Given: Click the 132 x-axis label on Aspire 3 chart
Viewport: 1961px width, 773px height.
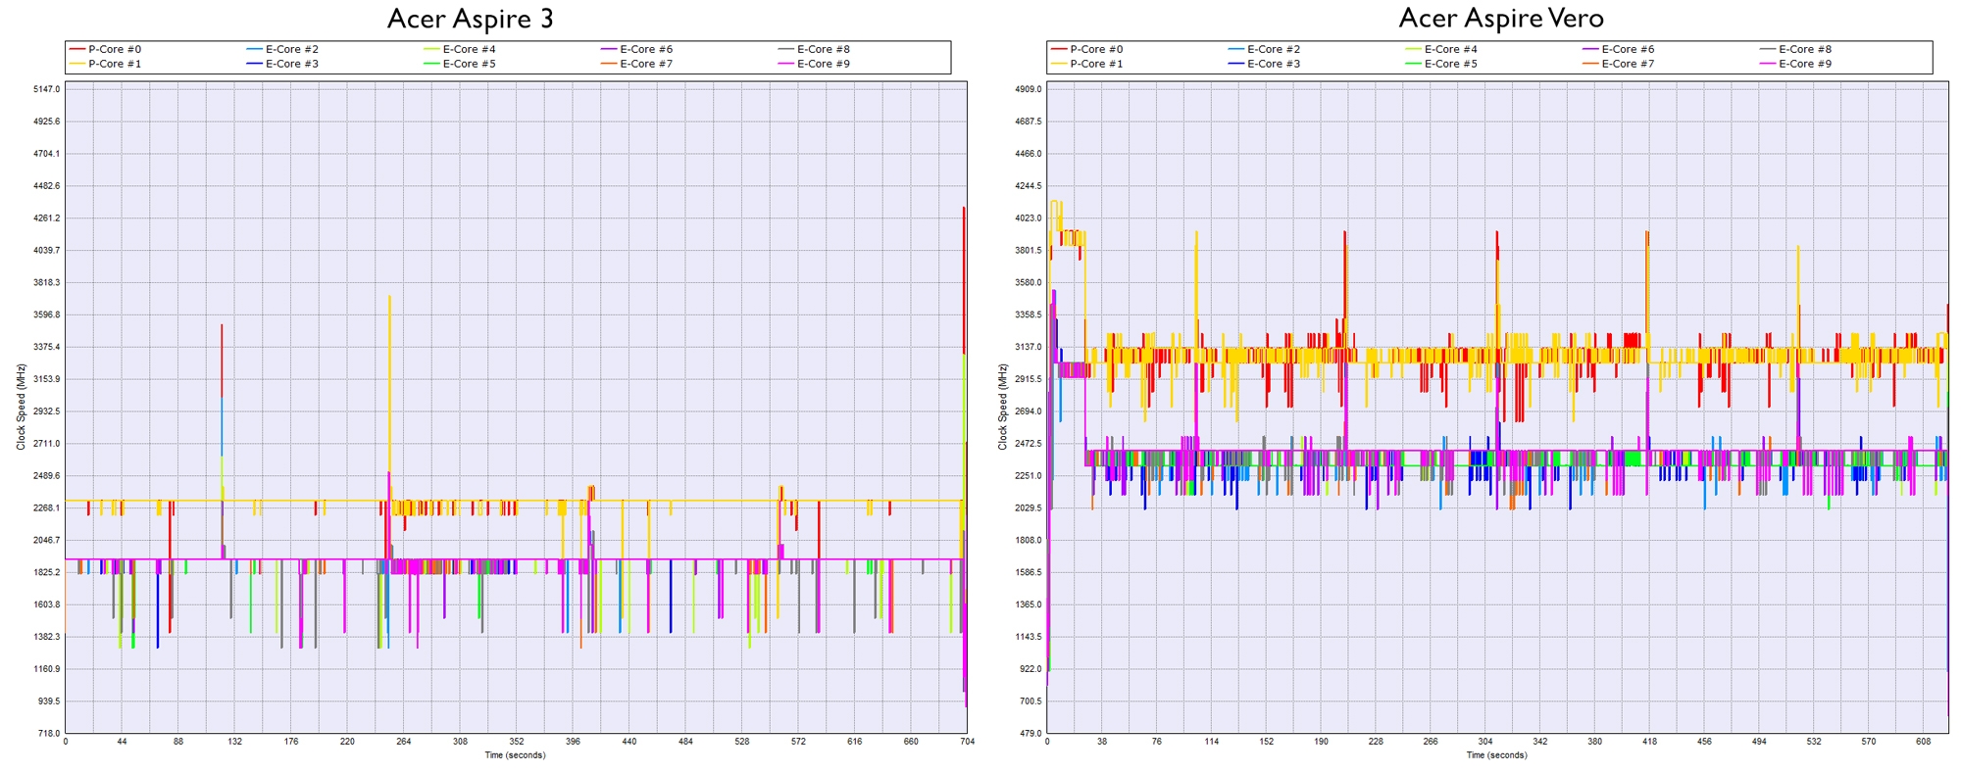Looking at the screenshot, I should (x=234, y=742).
